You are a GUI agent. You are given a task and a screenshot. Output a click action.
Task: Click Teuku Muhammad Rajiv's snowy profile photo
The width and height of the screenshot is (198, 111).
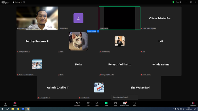pyautogui.click(x=37, y=64)
